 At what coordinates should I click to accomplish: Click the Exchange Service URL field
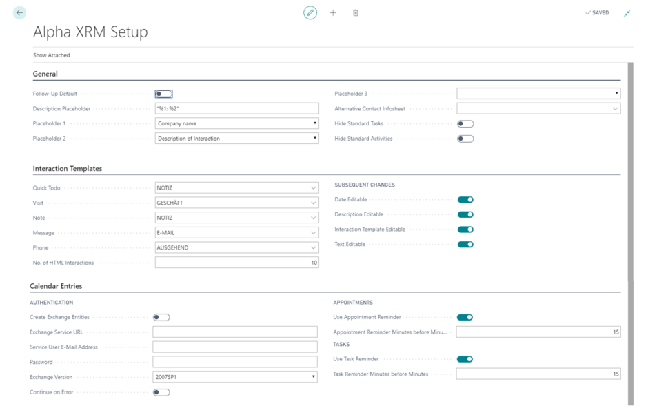235,332
